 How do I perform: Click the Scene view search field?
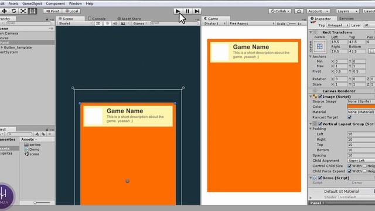(175, 23)
